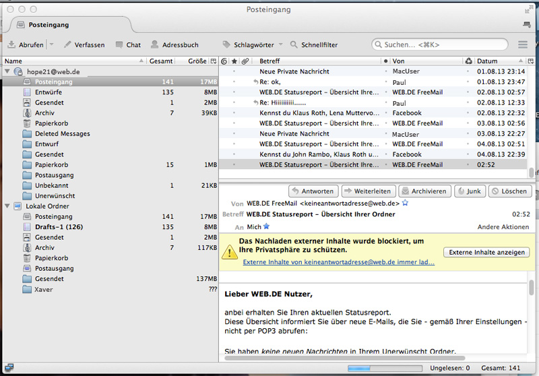Toggle star on Neue Private Nachricht message

coord(234,71)
